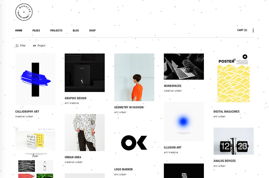Viewport: 269px width, 178px height.
Task: View the Cart (0) link
Action: (242, 30)
